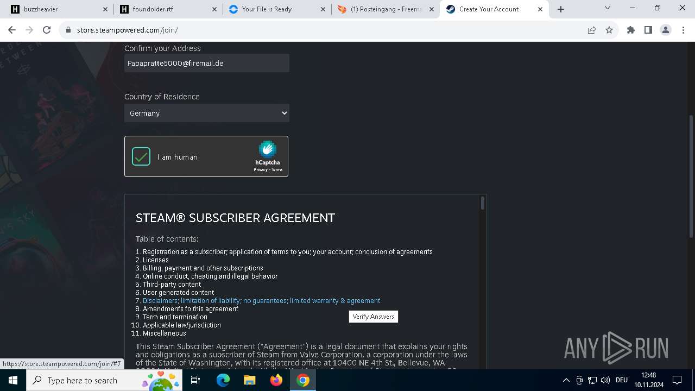
Task: Close the buzzheavier tab
Action: click(105, 9)
